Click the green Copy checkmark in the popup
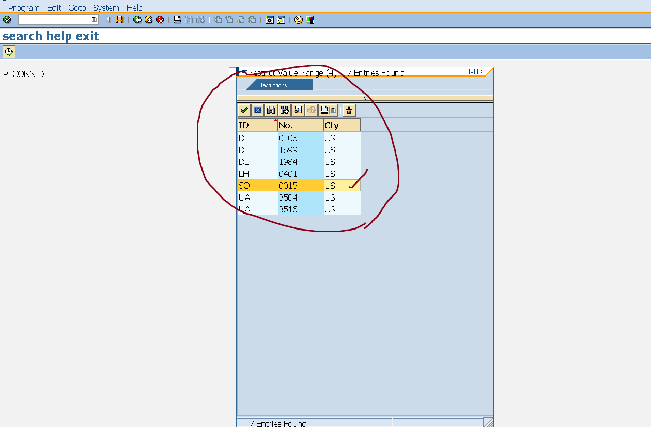The height and width of the screenshot is (427, 651). pyautogui.click(x=244, y=110)
